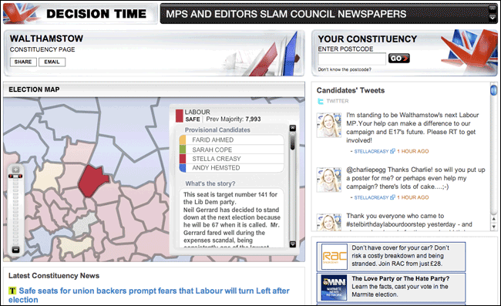Click the MNN Marmite News Network logo
Image resolution: width=501 pixels, height=306 pixels.
335,288
